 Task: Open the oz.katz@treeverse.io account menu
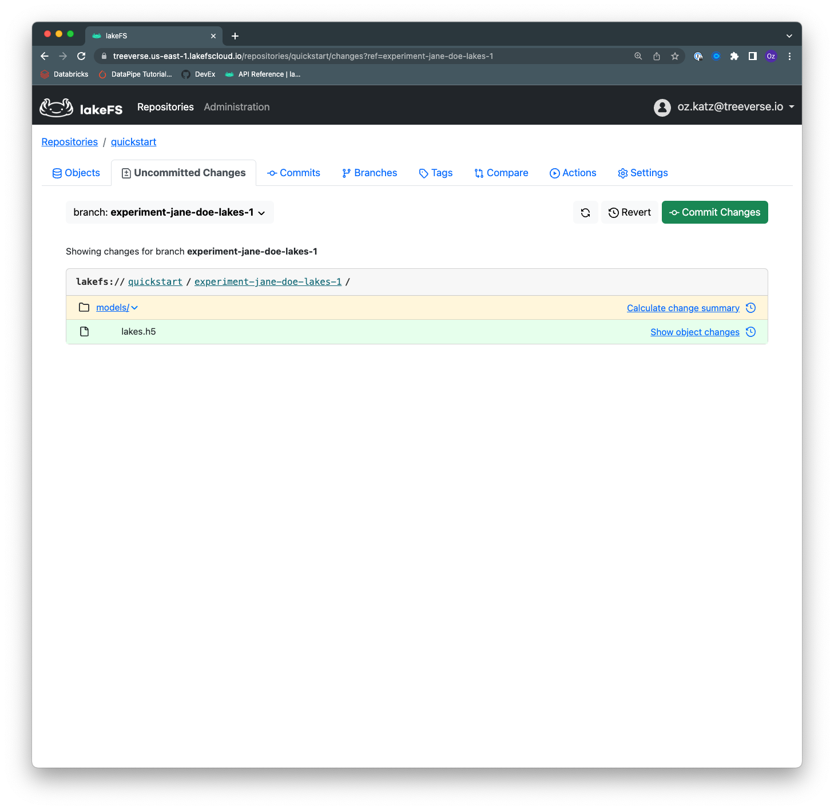724,107
